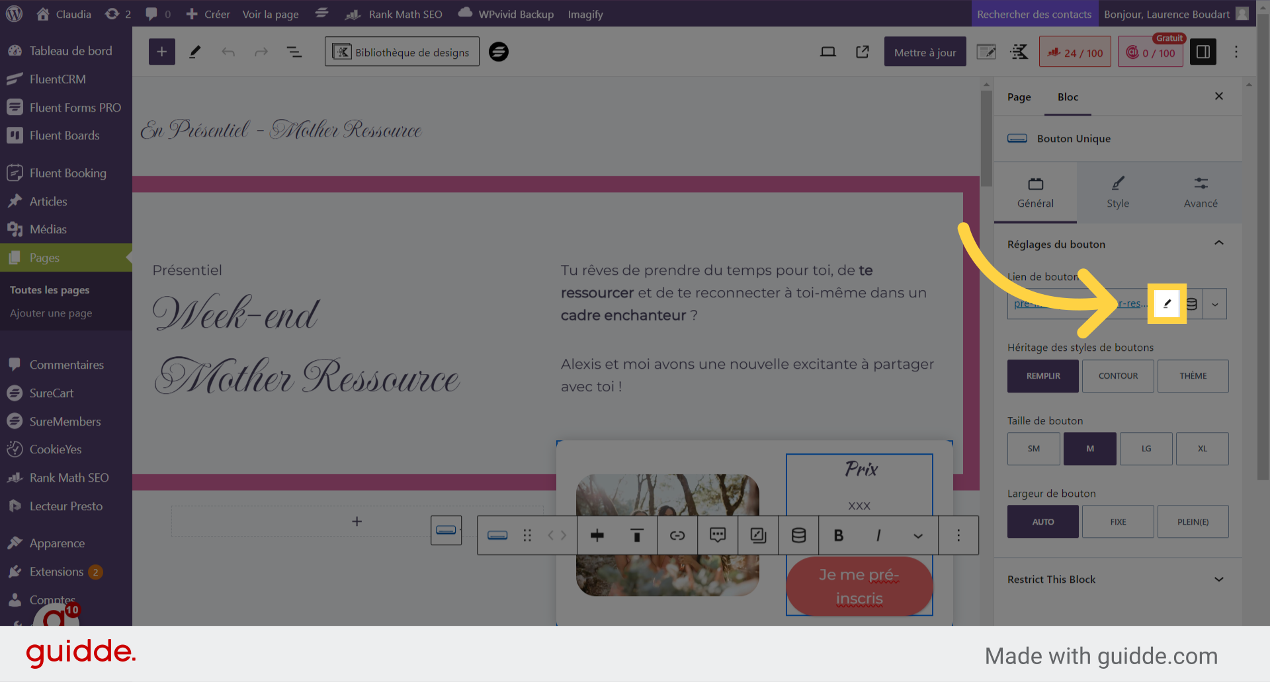Click Ajouter une page link
Image resolution: width=1270 pixels, height=682 pixels.
[51, 313]
